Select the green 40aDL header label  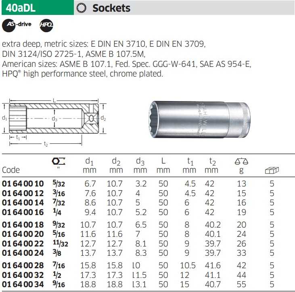point(37,8)
